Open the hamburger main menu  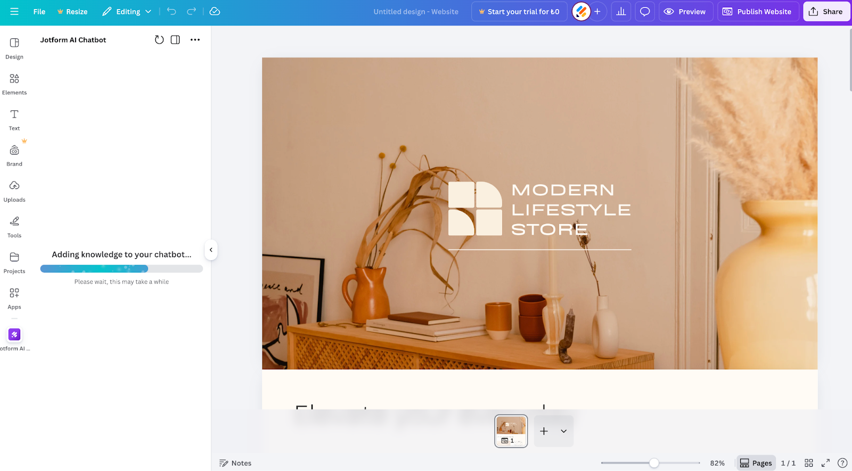tap(14, 11)
